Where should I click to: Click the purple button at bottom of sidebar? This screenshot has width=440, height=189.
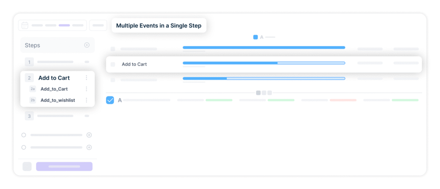point(64,166)
